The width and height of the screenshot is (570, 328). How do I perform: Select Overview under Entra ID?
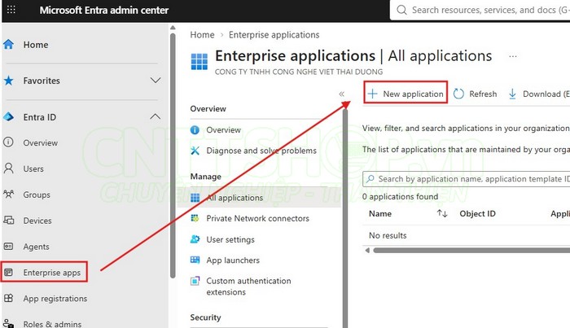click(x=41, y=142)
